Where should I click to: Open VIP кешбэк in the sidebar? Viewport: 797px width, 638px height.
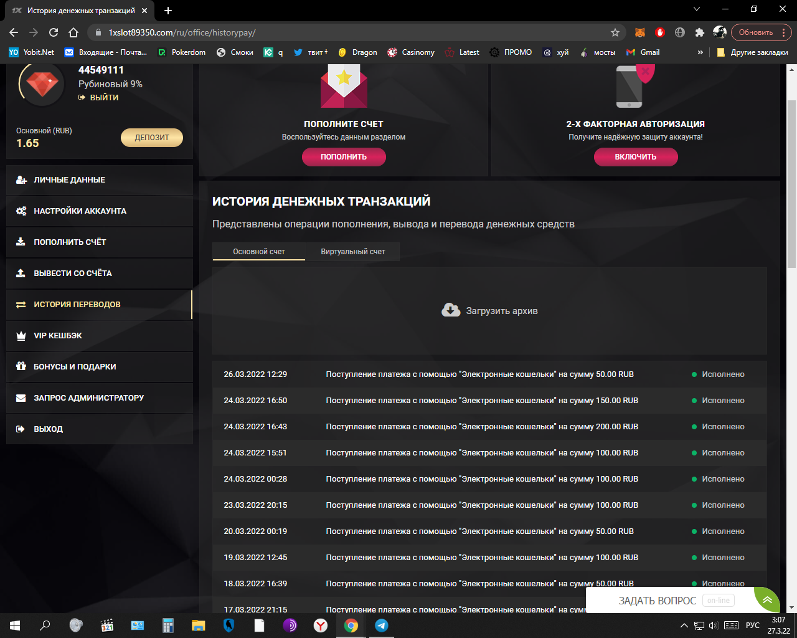coord(100,336)
